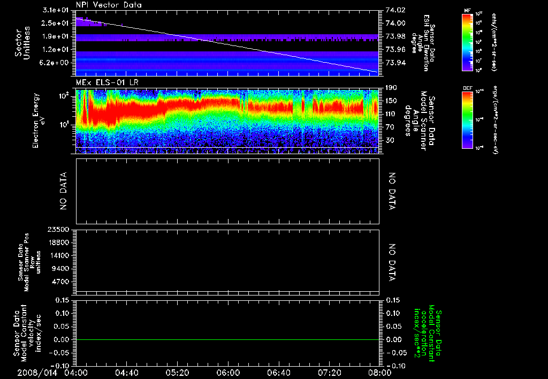Click the green zero line in bottom panel

click(227, 339)
